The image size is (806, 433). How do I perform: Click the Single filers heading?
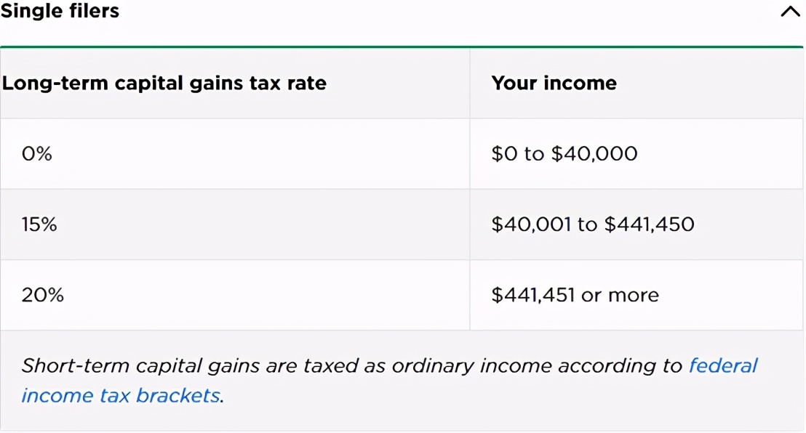60,11
